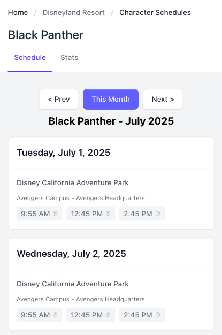Click location pin on July 1 12:45 PM
This screenshot has height=335, width=222.
pos(108,214)
